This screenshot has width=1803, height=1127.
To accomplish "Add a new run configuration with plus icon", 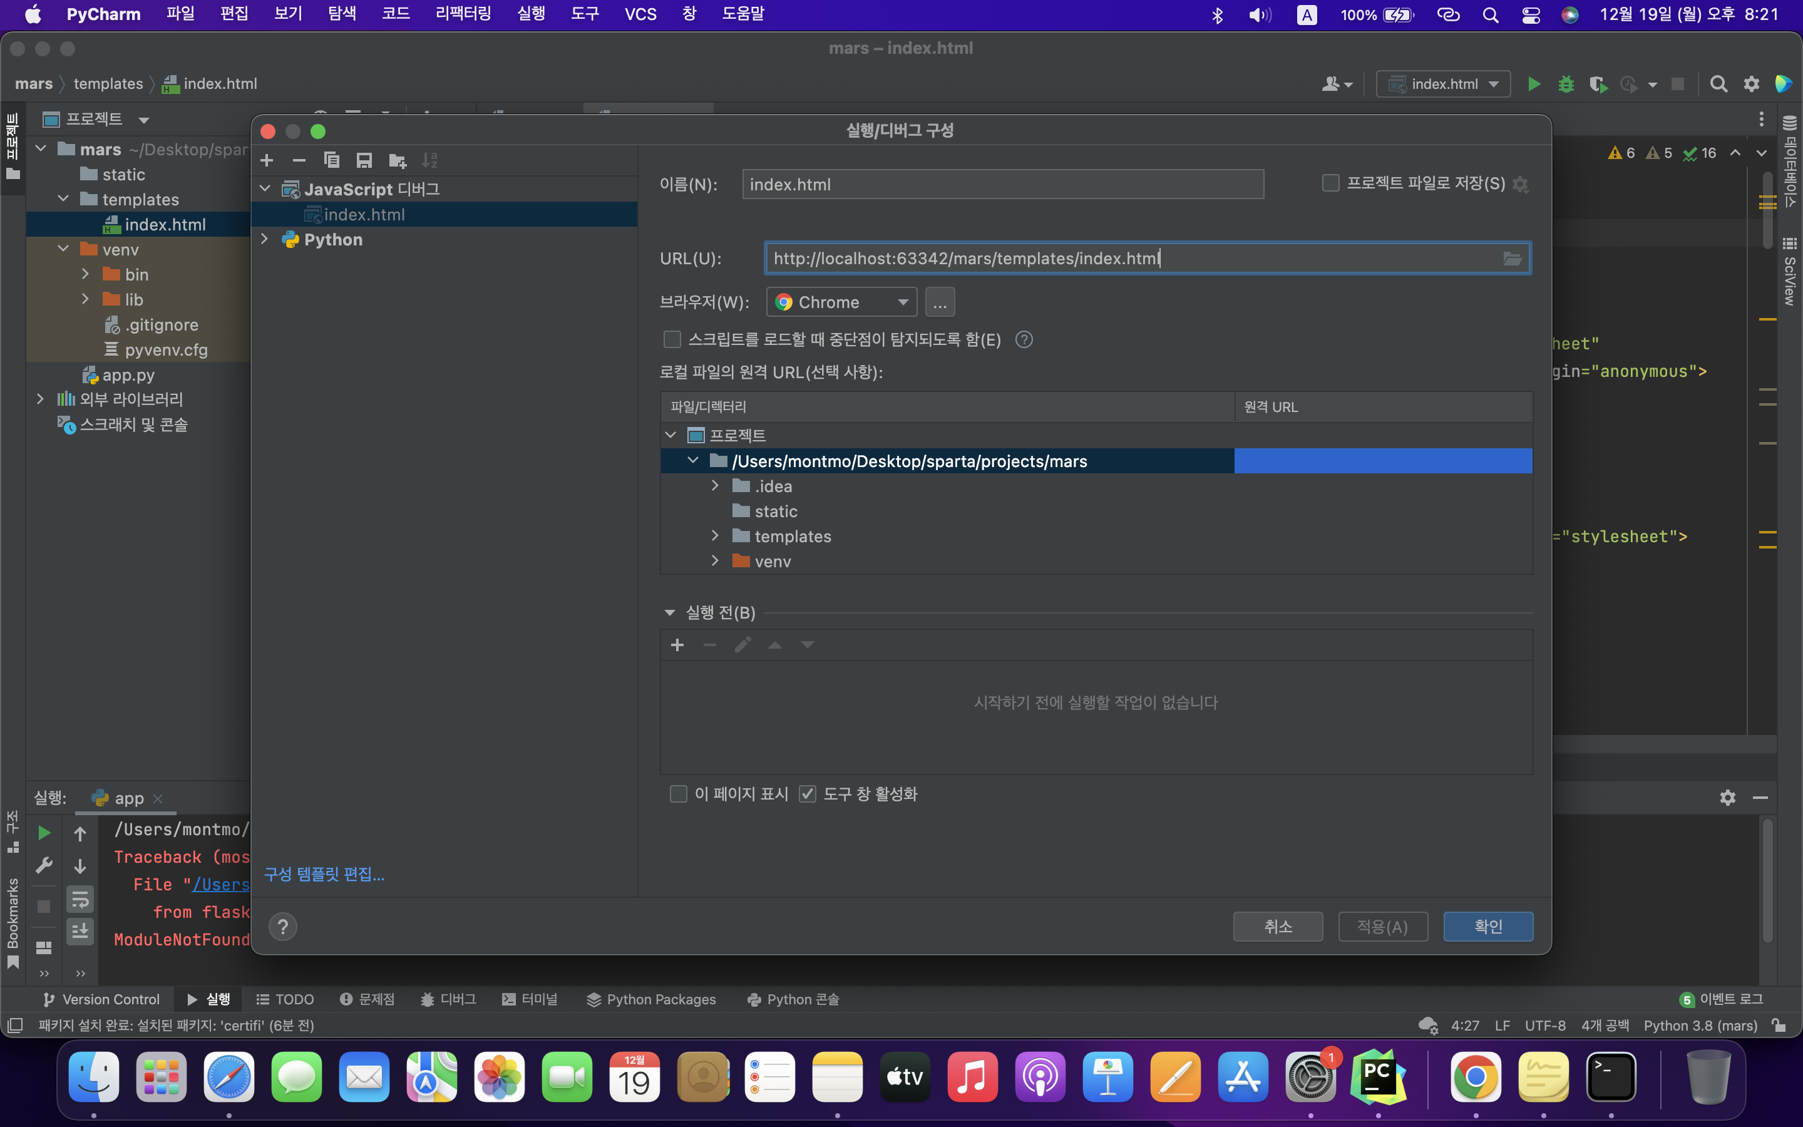I will coord(267,160).
